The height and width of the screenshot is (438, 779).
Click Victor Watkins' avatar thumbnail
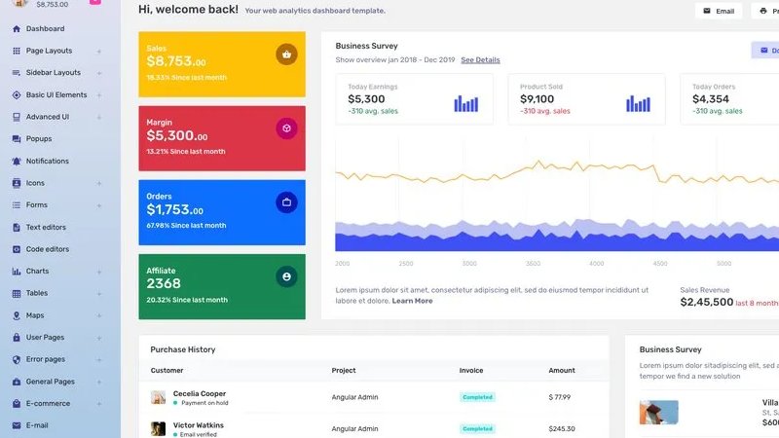[158, 428]
